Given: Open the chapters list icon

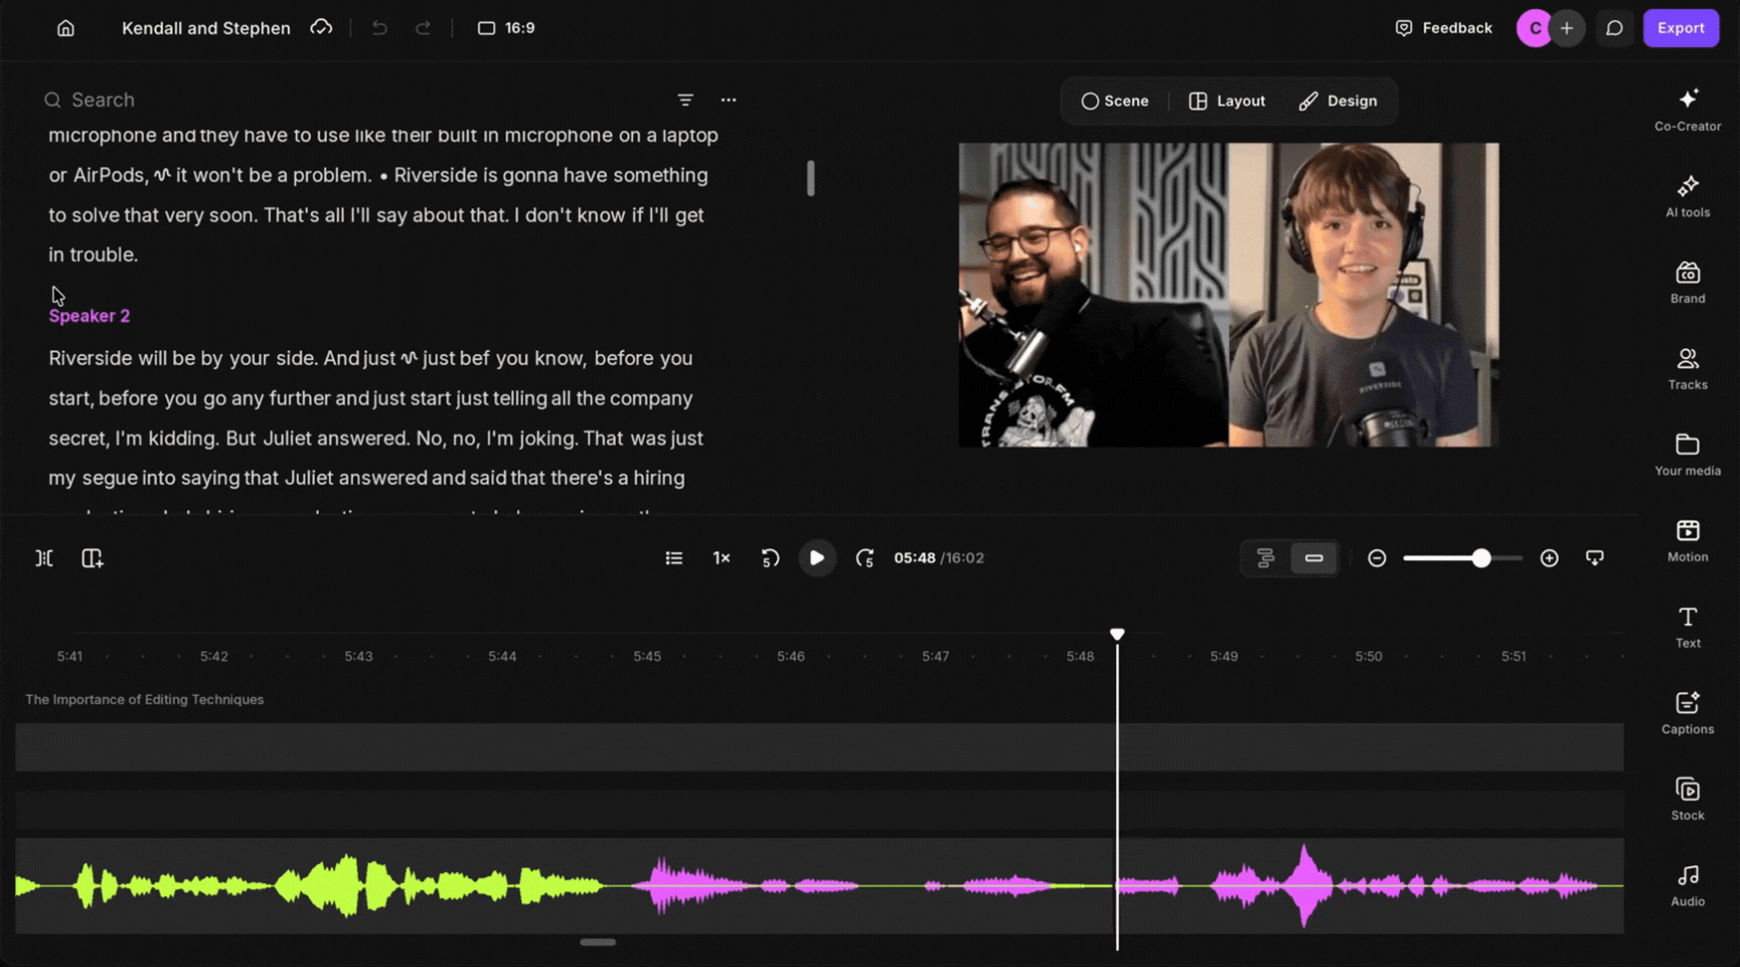Looking at the screenshot, I should [675, 558].
